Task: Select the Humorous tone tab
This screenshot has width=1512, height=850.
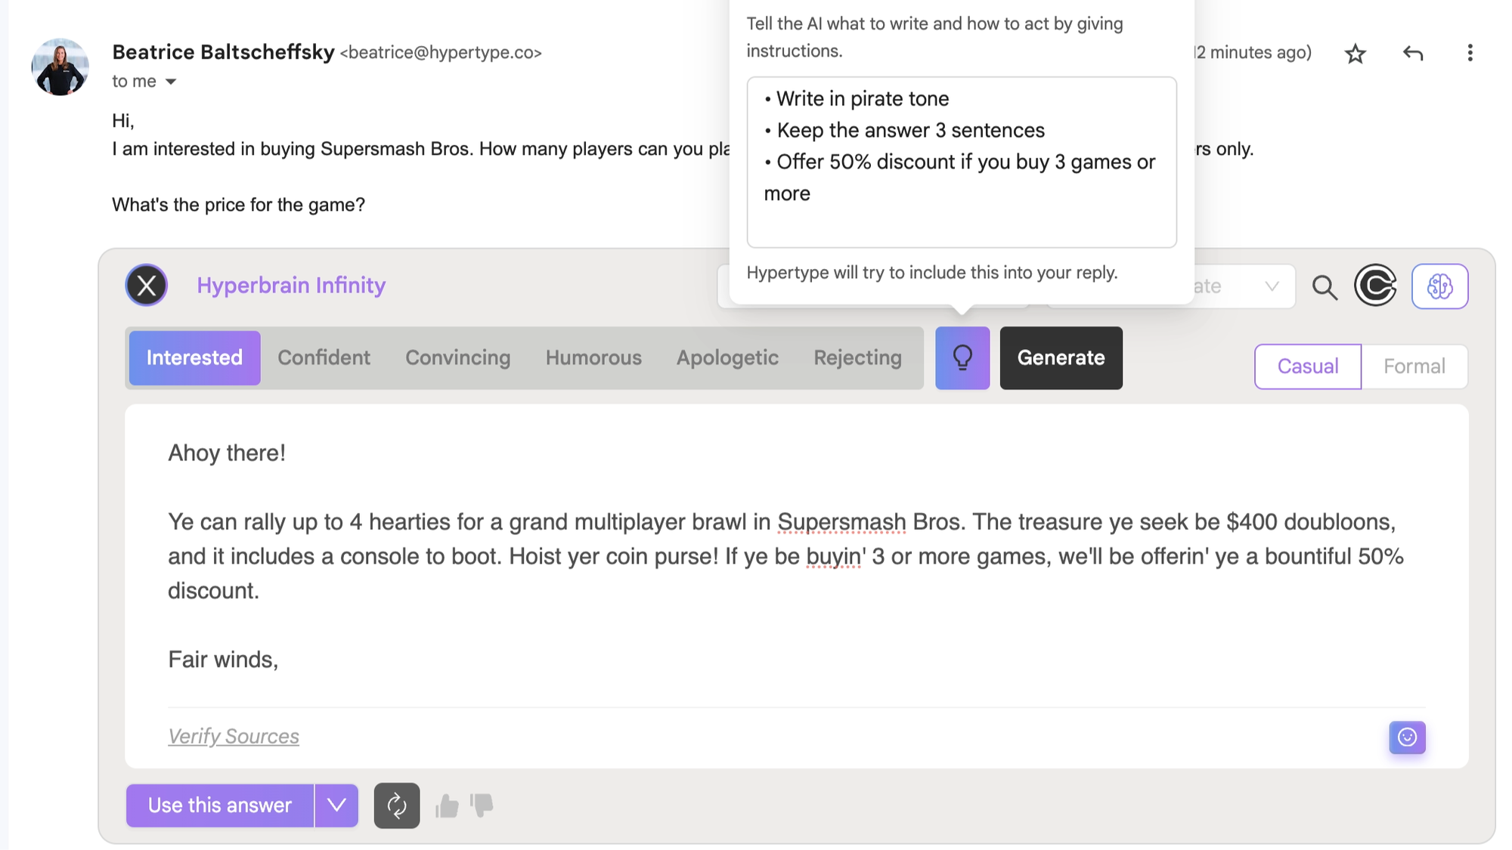Action: [x=593, y=357]
